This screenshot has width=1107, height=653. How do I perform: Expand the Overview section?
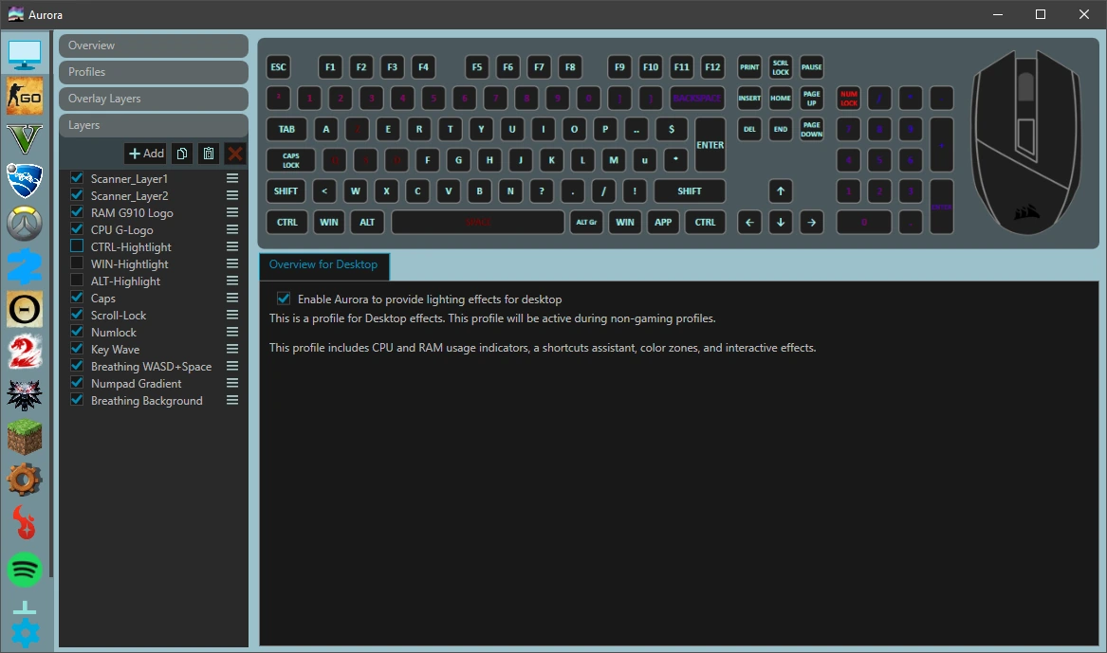(154, 45)
